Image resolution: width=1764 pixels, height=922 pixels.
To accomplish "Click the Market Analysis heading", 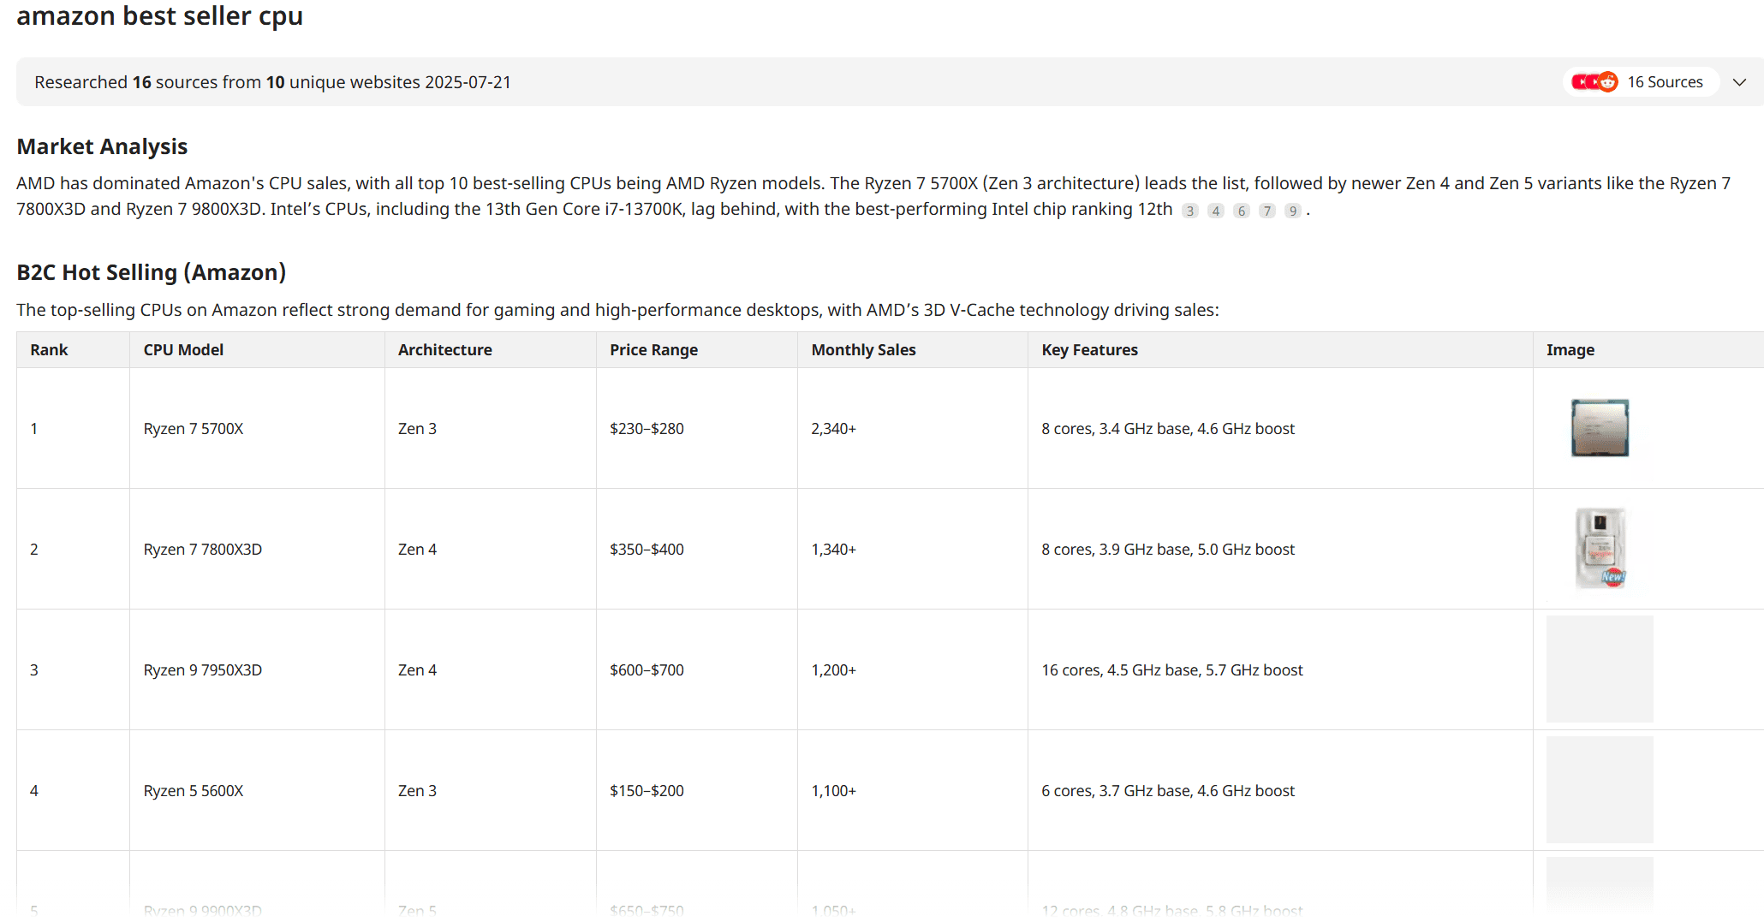I will [102, 146].
